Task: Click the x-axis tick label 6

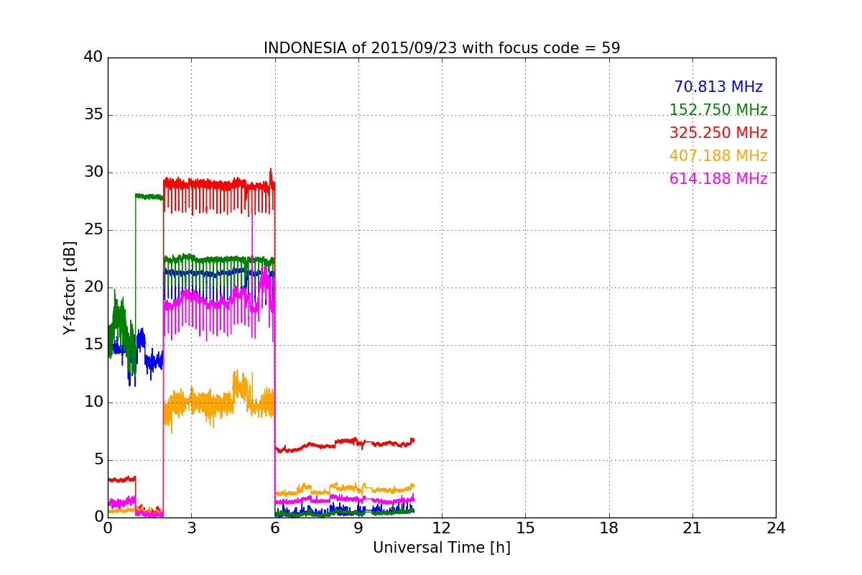Action: pyautogui.click(x=275, y=528)
